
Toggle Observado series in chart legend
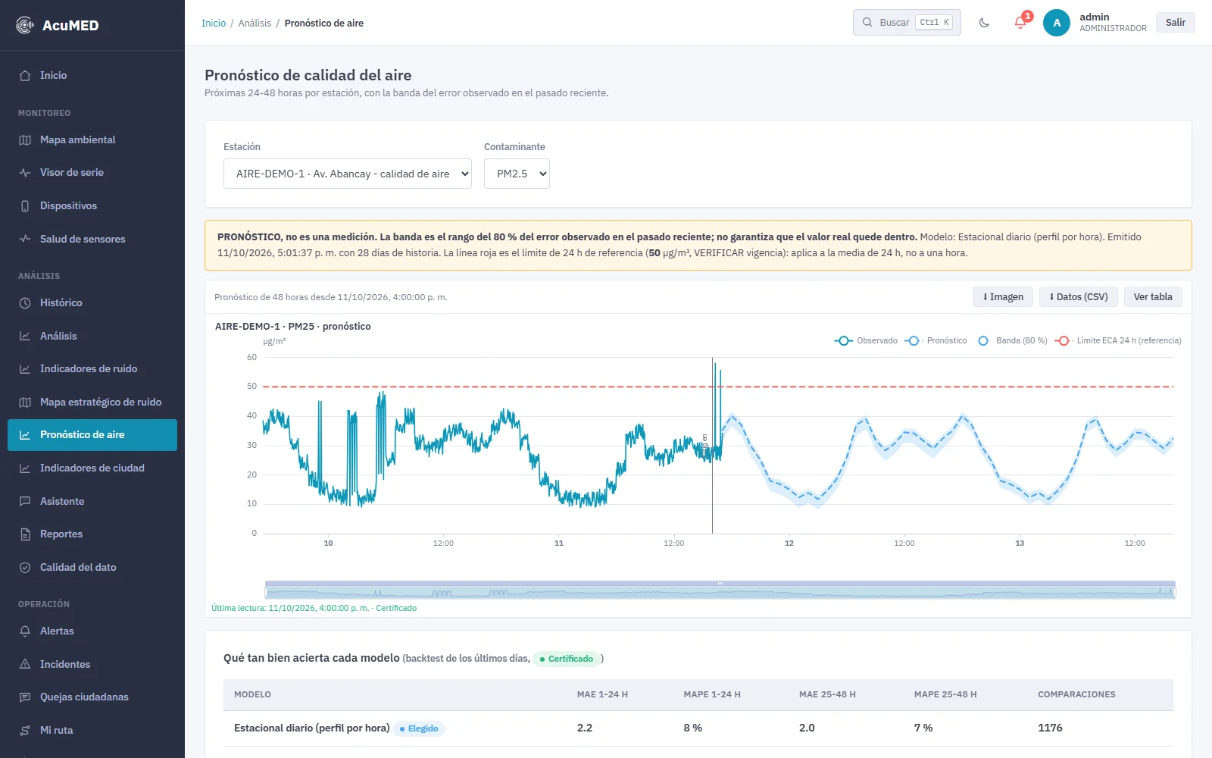[x=866, y=341]
